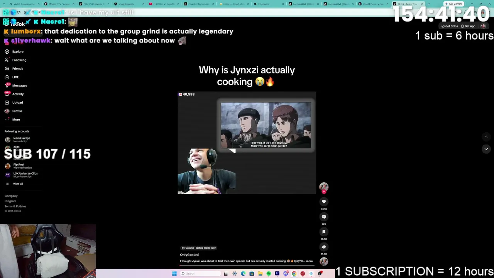494x278 pixels.
Task: Expand the Company footer section
Action: [11, 196]
